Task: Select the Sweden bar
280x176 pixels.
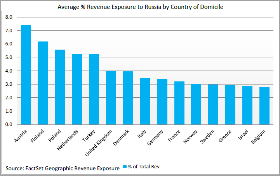Action: tap(213, 105)
